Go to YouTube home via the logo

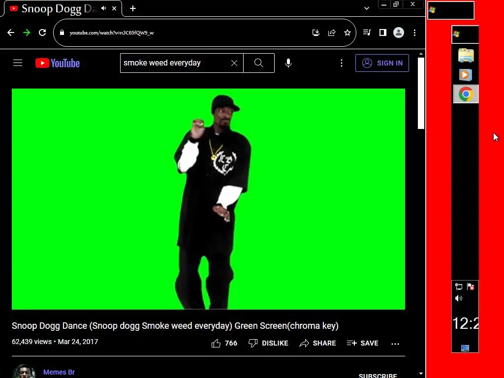pos(58,63)
